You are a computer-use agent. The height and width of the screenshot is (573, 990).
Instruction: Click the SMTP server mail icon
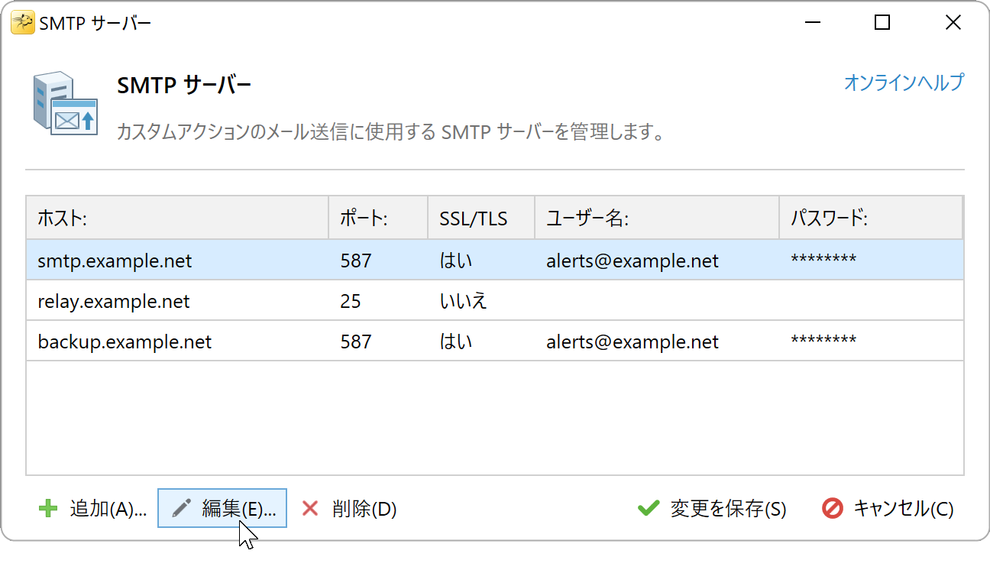(66, 105)
